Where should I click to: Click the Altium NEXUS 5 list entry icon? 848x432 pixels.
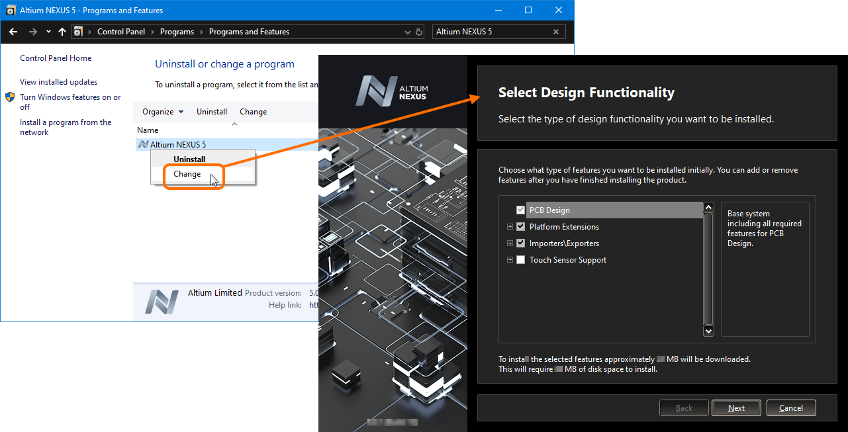pyautogui.click(x=143, y=144)
